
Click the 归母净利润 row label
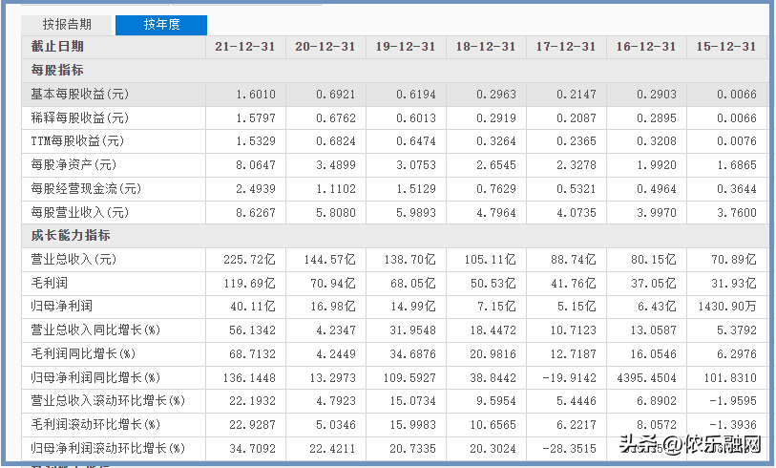click(63, 307)
